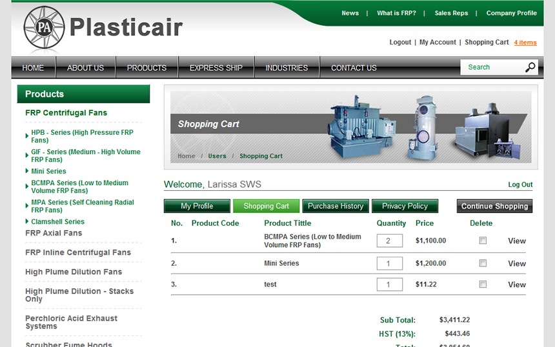Check delete box for test item
555x347 pixels.
pyautogui.click(x=483, y=284)
